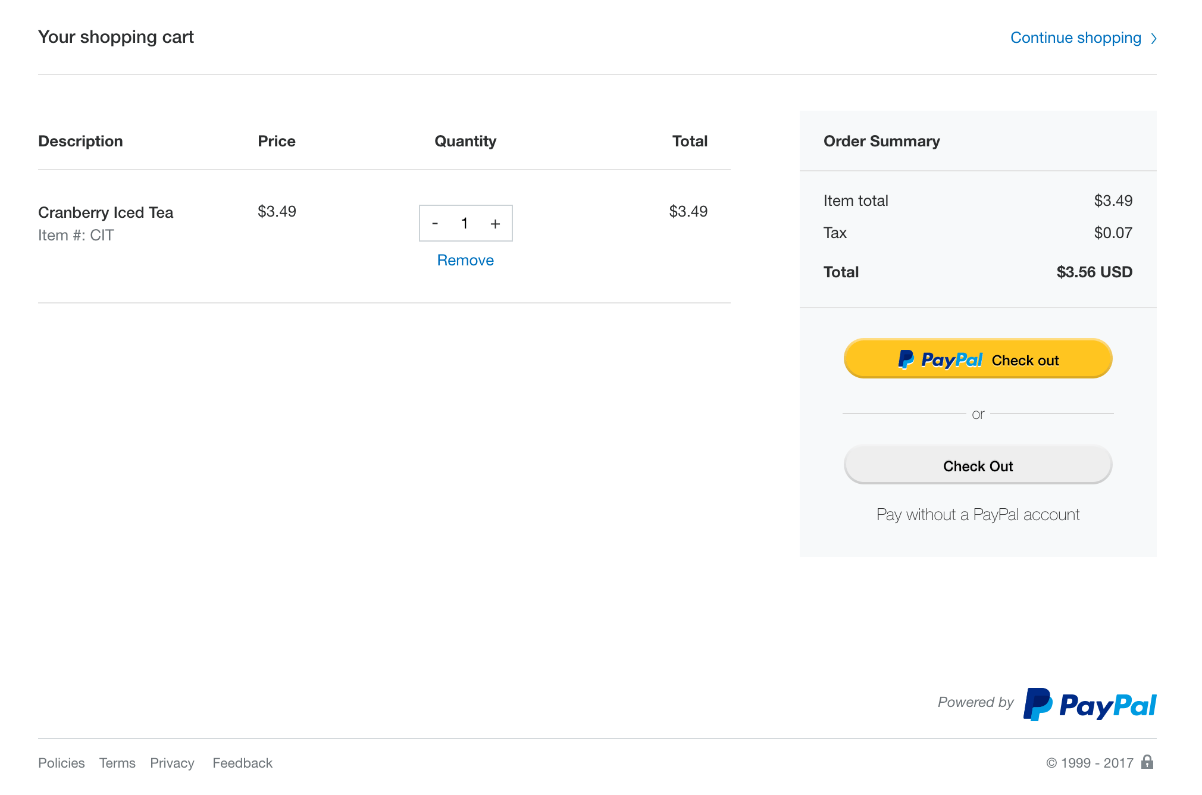Select the Tax $0.07 value
This screenshot has width=1202, height=795.
(1113, 233)
